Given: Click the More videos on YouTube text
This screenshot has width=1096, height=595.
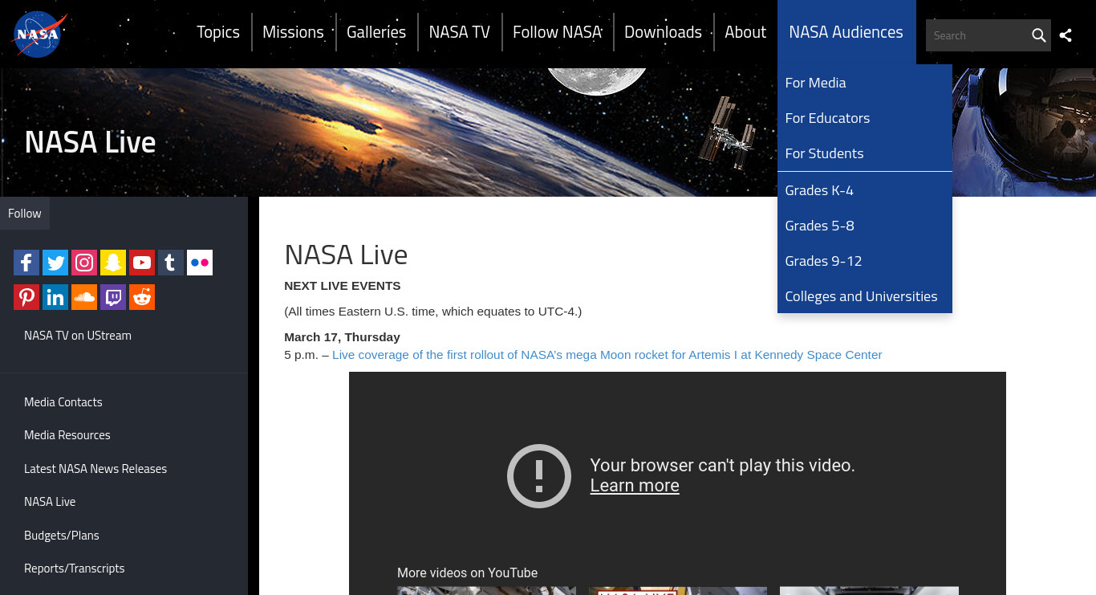Looking at the screenshot, I should tap(467, 573).
